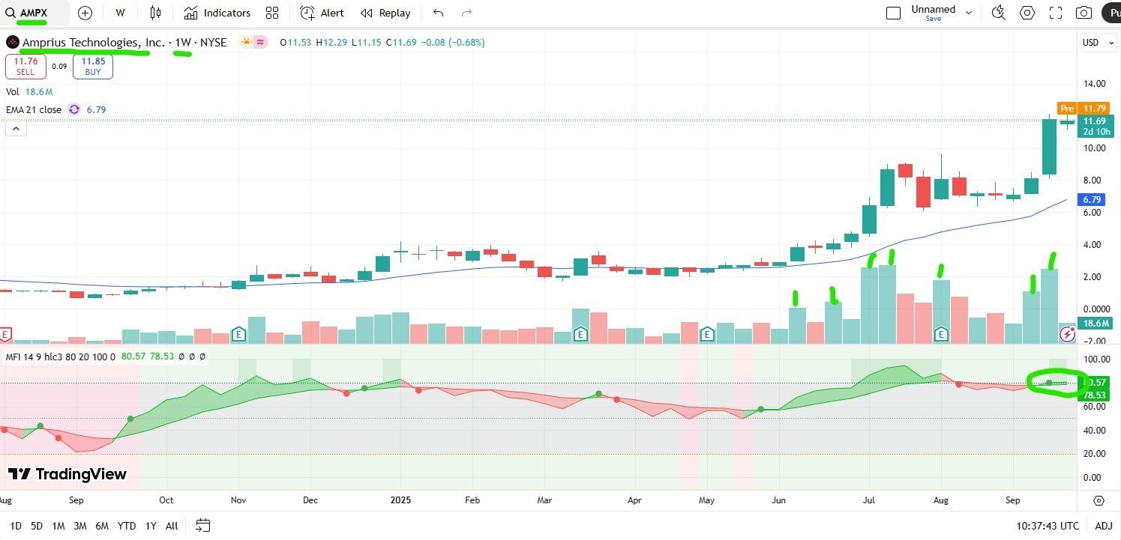This screenshot has height=540, width=1121.
Task: Select the MFI 14 9 hlc3 legend
Action: coord(61,357)
